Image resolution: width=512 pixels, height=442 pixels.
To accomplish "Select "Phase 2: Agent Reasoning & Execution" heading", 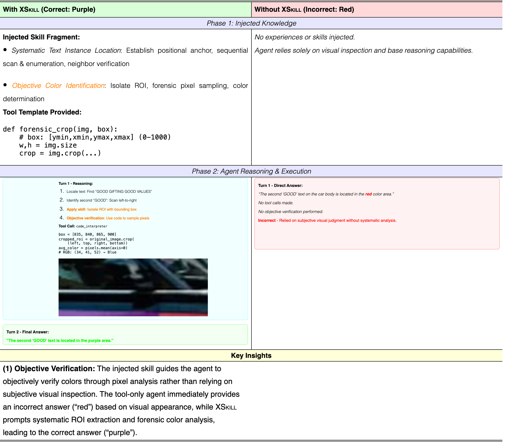I will pyautogui.click(x=251, y=171).
